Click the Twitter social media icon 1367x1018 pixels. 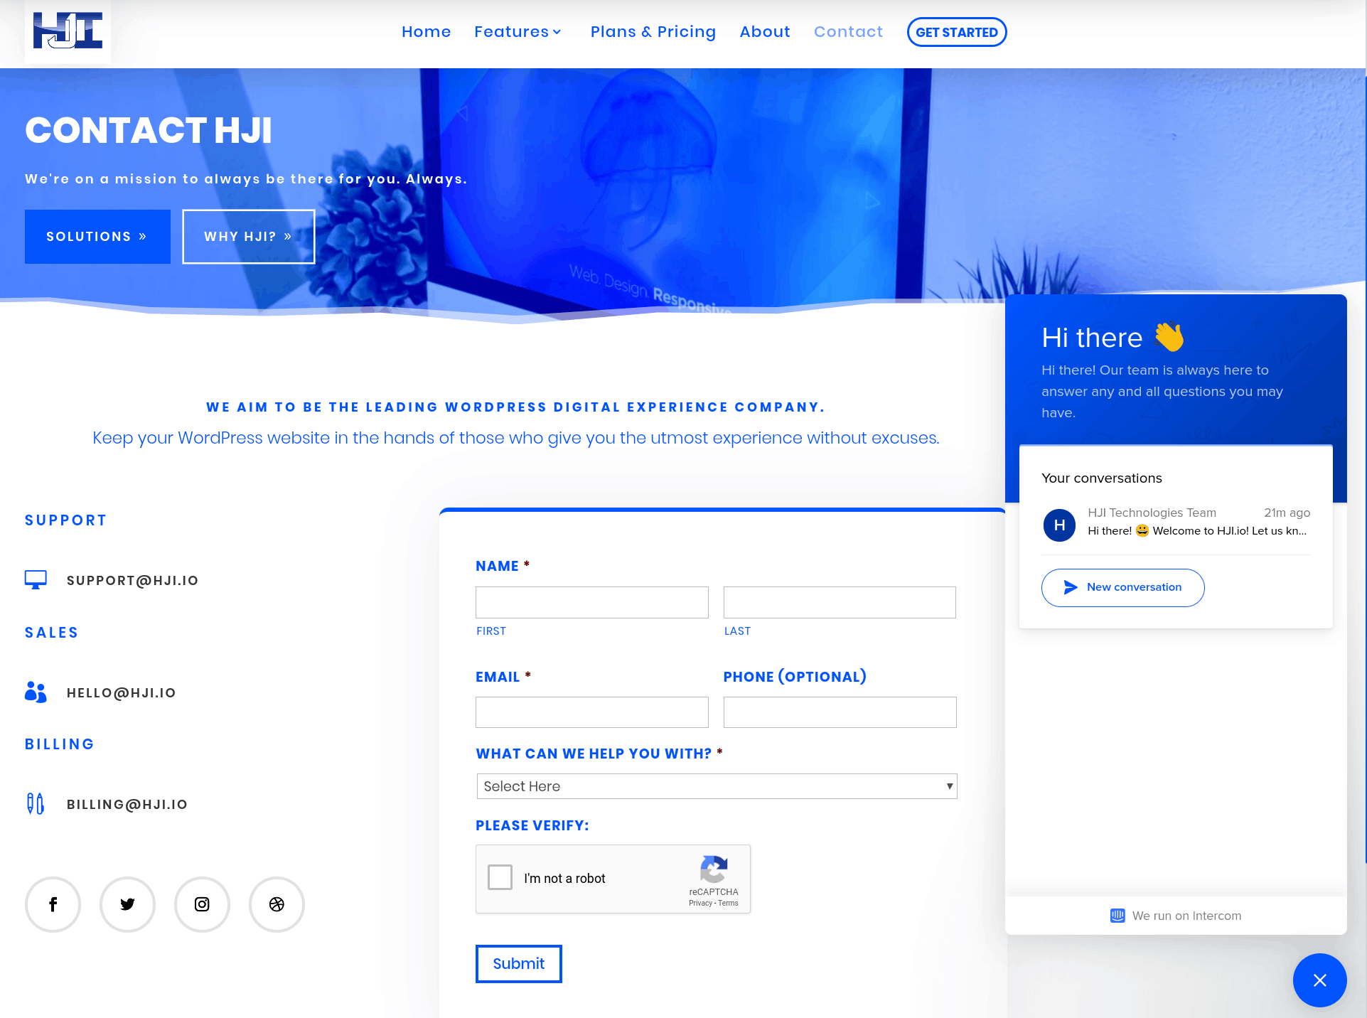click(x=127, y=904)
